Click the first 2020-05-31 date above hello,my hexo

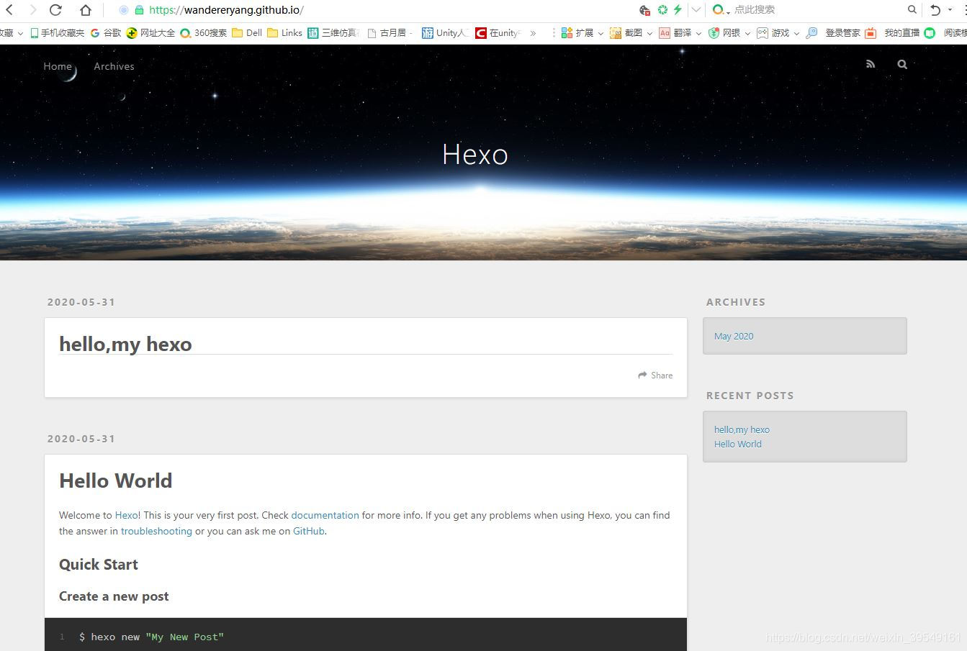click(81, 302)
